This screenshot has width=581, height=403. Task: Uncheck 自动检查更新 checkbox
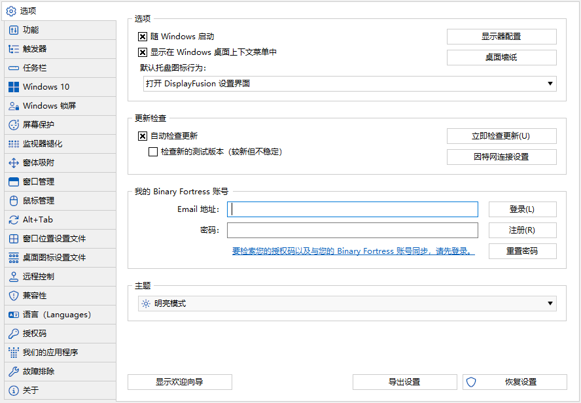coord(143,136)
